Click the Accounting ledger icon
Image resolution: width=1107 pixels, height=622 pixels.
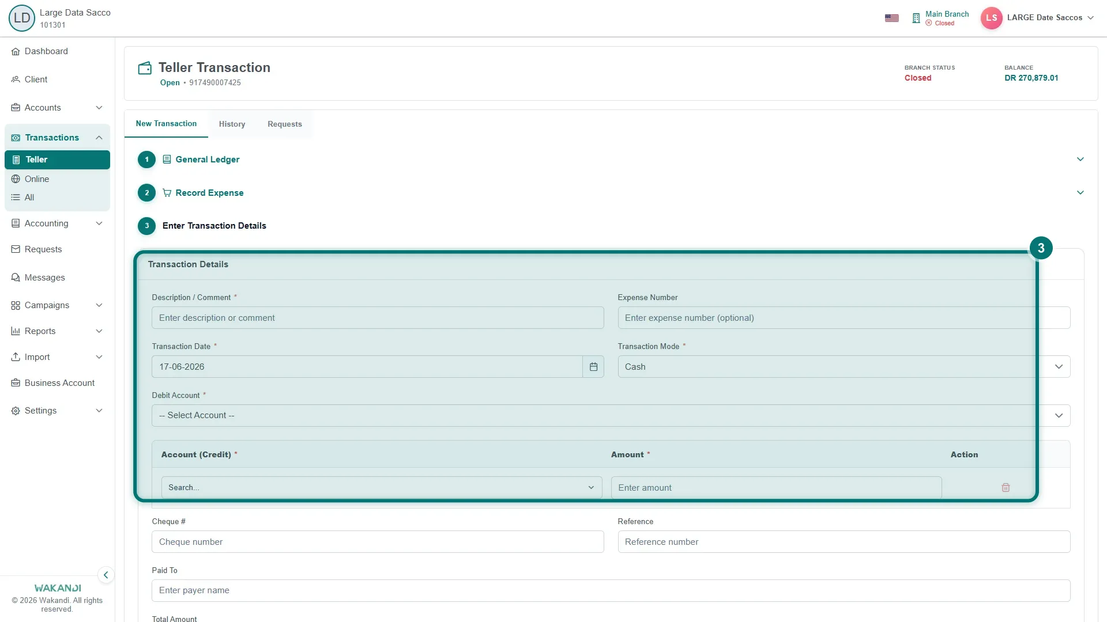coord(16,223)
